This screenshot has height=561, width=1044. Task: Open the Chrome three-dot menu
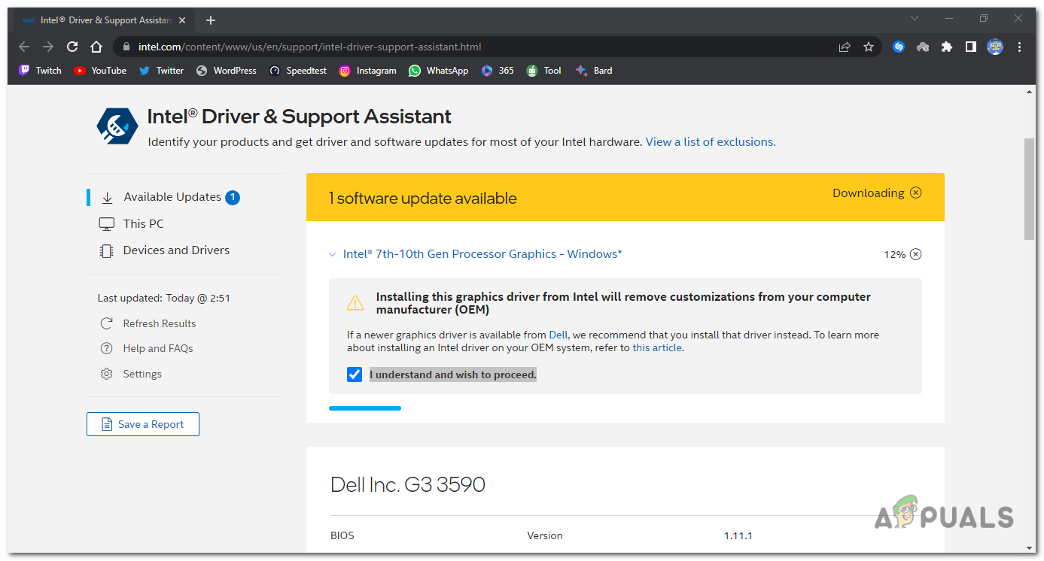click(1020, 47)
